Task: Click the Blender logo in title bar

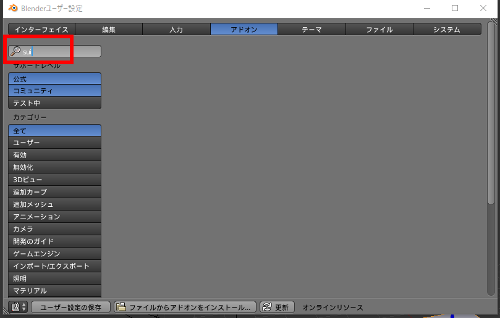Action: (13, 8)
